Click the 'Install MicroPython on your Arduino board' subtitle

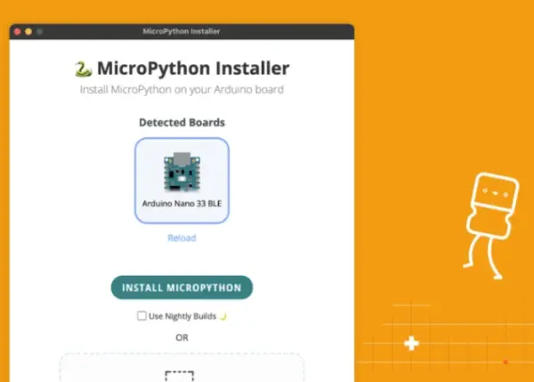(x=182, y=90)
